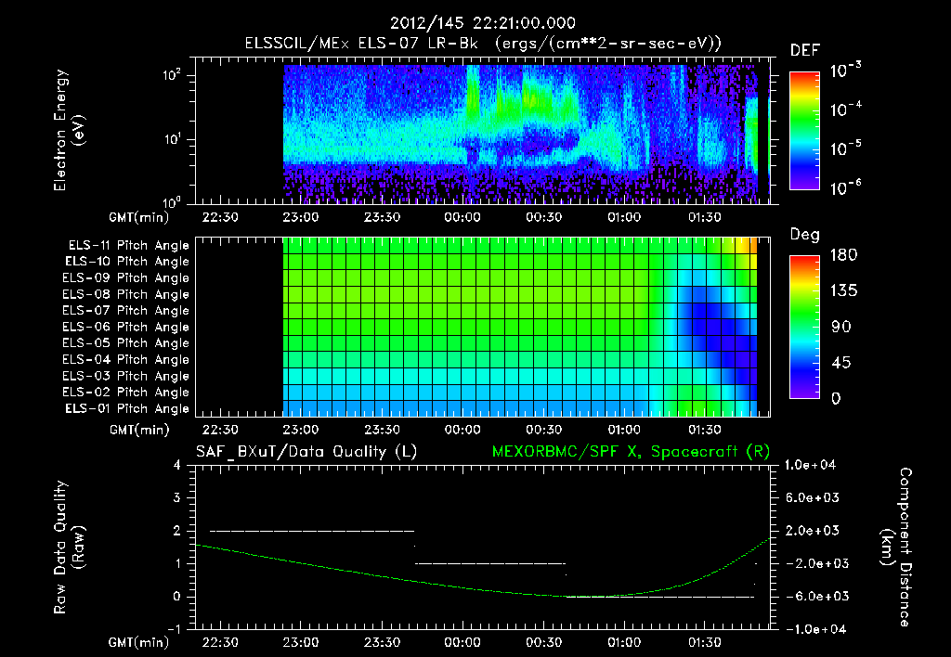
Task: Click the data quality line segment at level 1
Action: point(490,563)
